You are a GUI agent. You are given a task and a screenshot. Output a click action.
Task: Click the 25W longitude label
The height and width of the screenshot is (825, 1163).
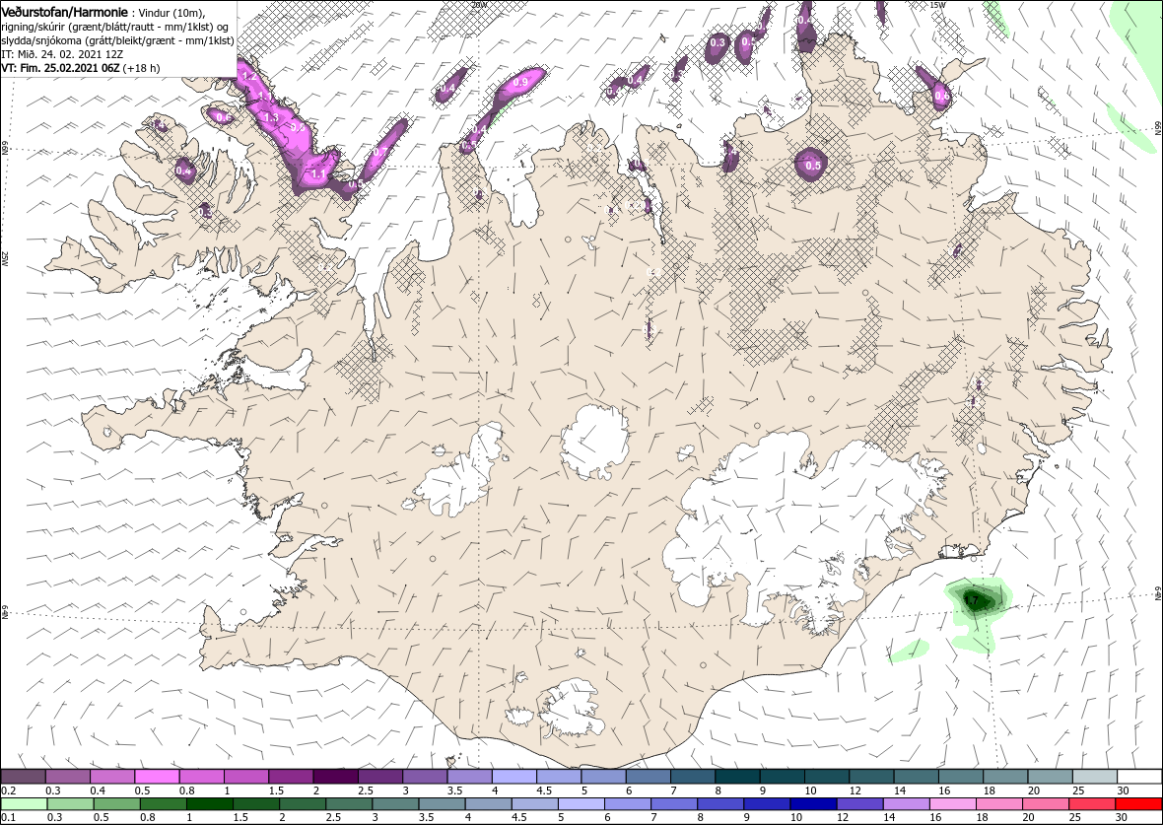pyautogui.click(x=4, y=259)
